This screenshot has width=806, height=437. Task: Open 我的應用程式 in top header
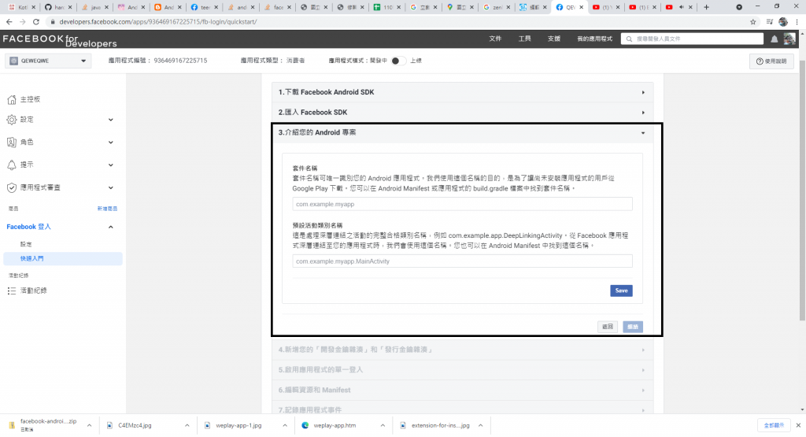point(594,39)
